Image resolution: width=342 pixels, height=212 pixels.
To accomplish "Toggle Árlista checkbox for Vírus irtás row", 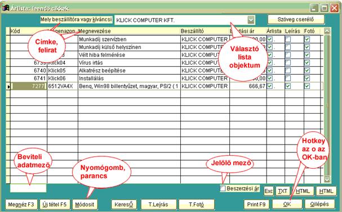I will (270, 62).
